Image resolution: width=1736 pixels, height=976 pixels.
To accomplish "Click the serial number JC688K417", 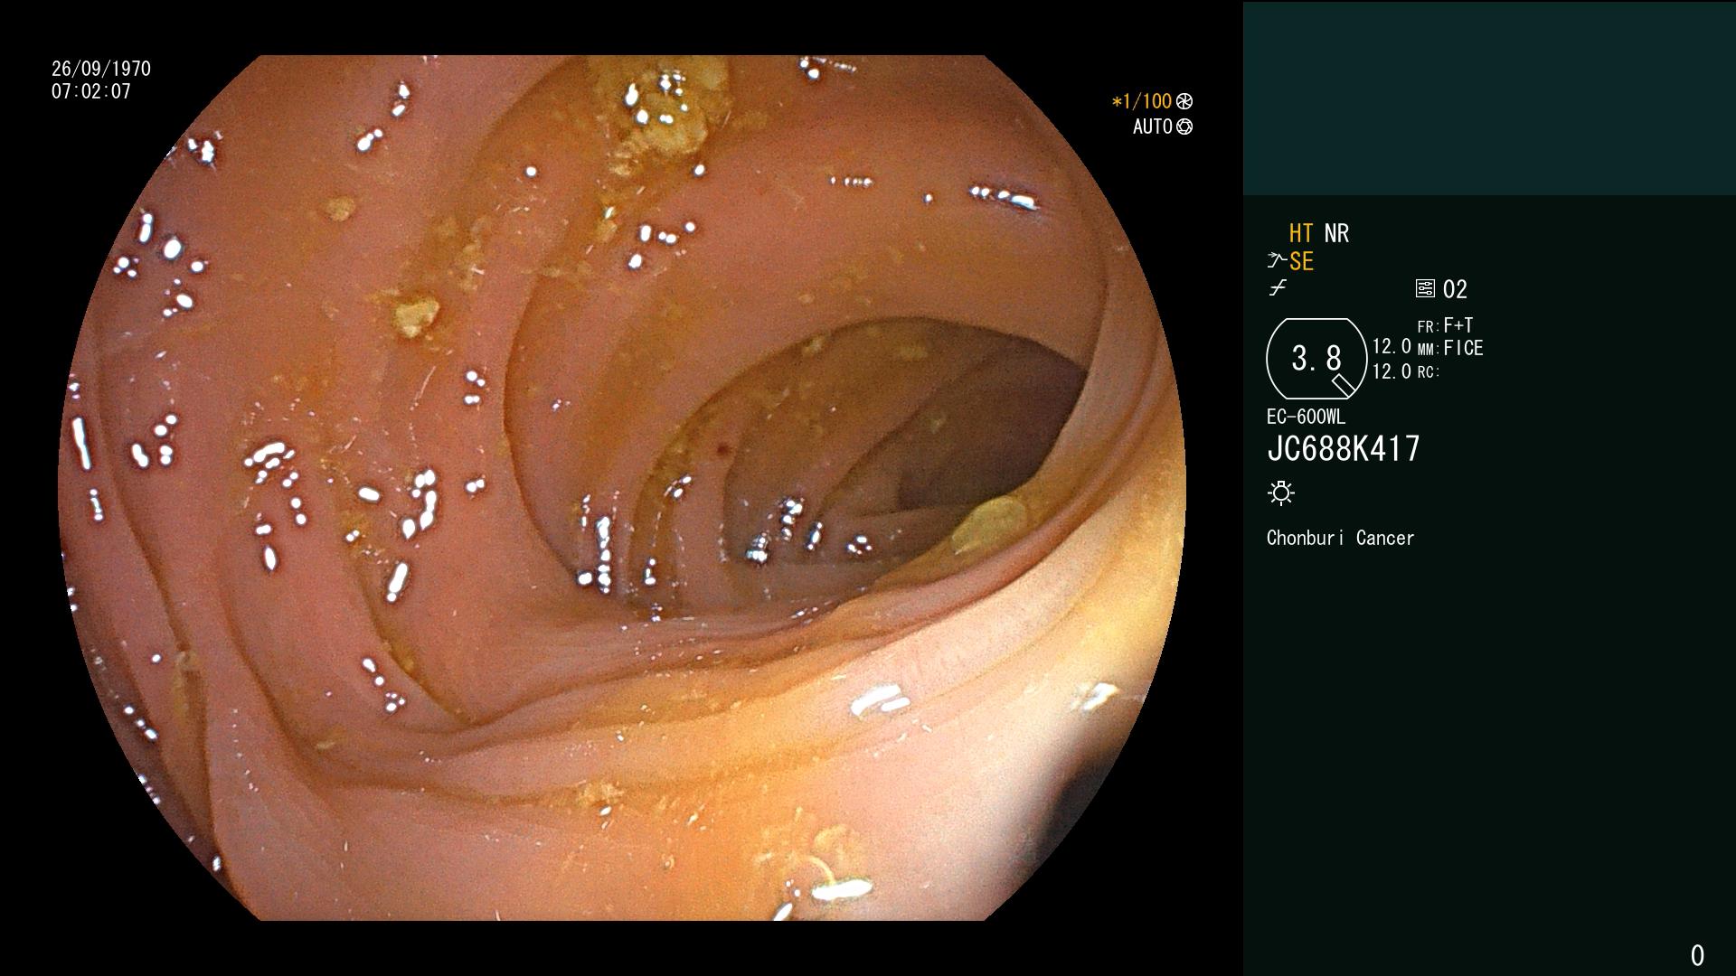I will tap(1344, 449).
